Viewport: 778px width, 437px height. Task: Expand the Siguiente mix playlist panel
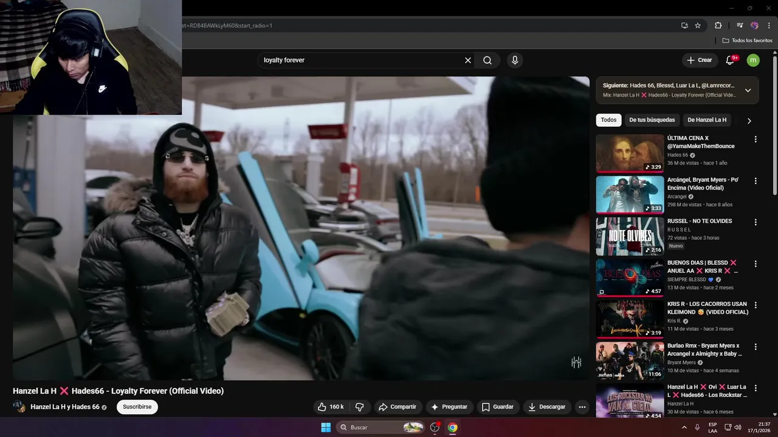coord(748,90)
